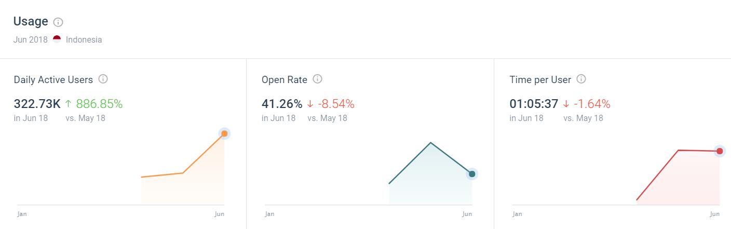
Task: Select the teal Open Rate June point
Action: click(x=472, y=174)
